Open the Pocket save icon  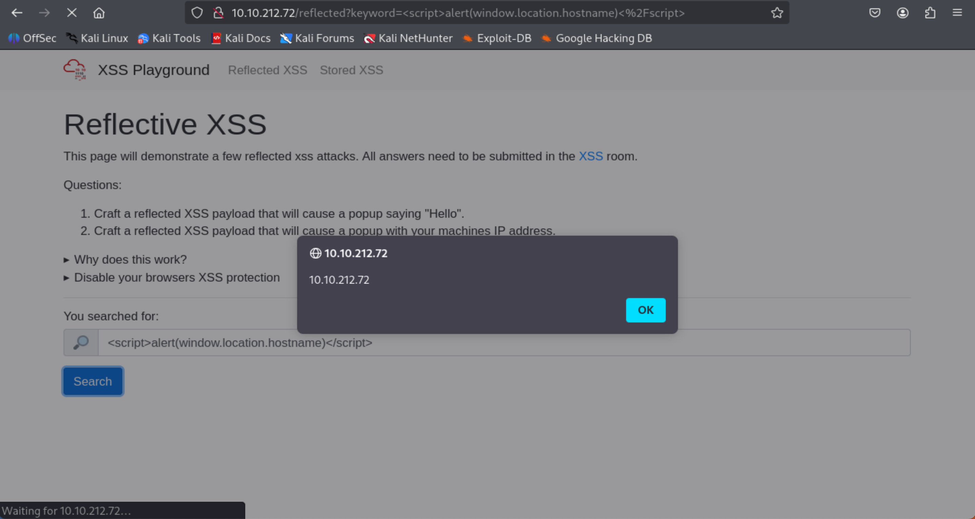coord(874,13)
